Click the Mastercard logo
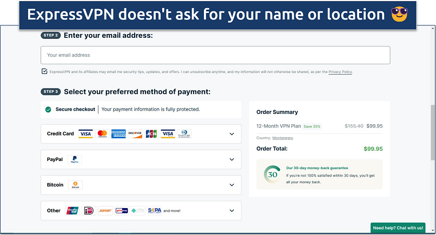 tap(102, 134)
